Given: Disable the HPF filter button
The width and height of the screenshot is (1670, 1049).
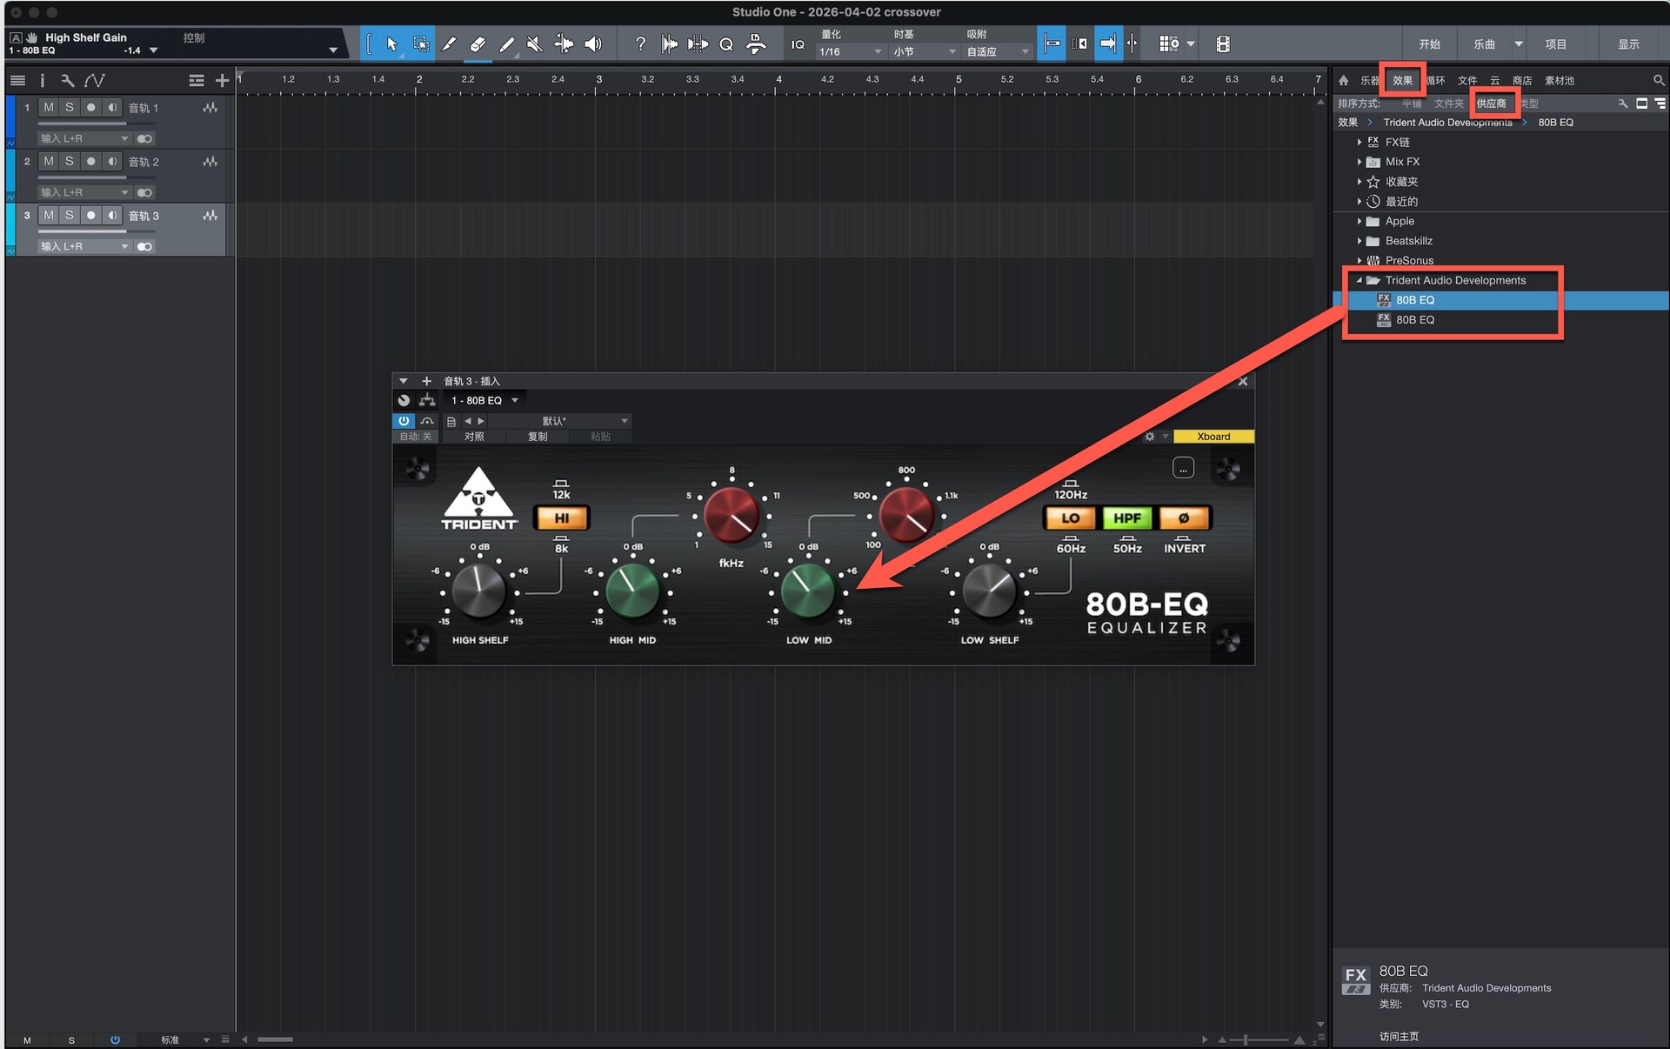Looking at the screenshot, I should (1127, 518).
